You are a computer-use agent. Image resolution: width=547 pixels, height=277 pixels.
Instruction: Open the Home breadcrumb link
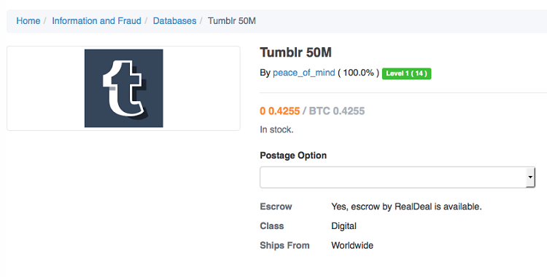point(28,21)
